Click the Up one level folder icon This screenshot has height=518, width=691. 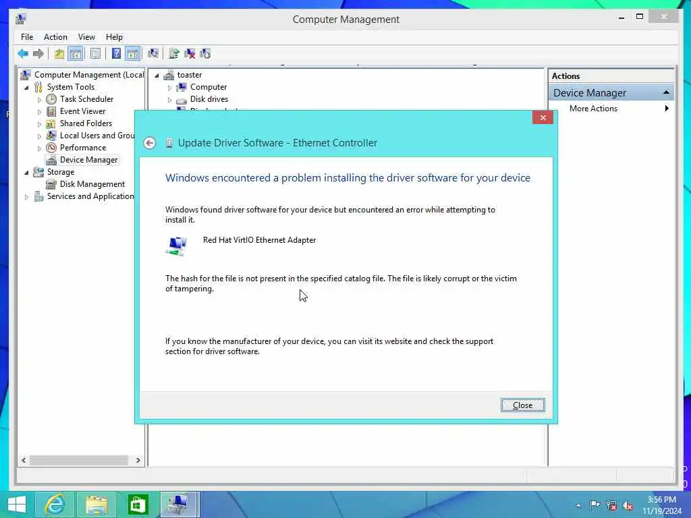(59, 54)
